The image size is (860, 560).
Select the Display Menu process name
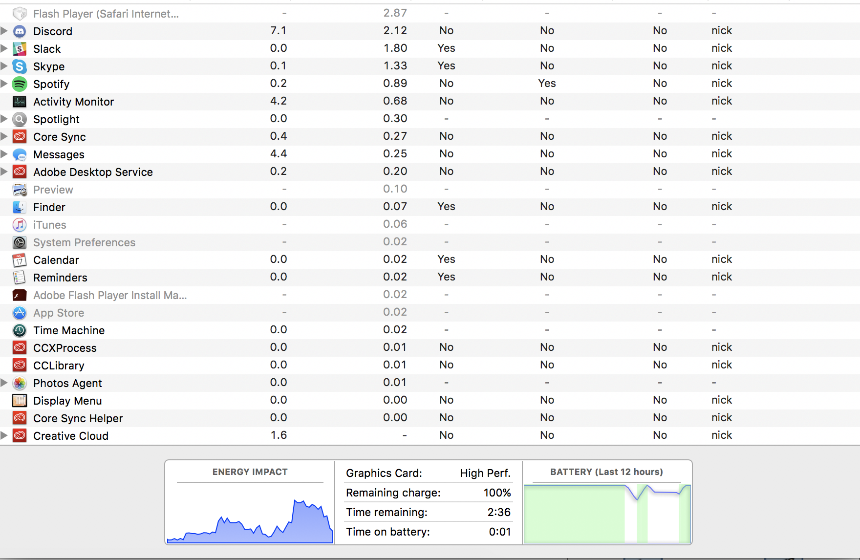coord(67,401)
